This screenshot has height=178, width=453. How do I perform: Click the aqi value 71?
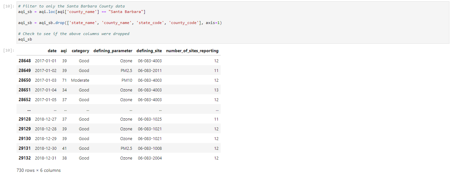[x=64, y=80]
